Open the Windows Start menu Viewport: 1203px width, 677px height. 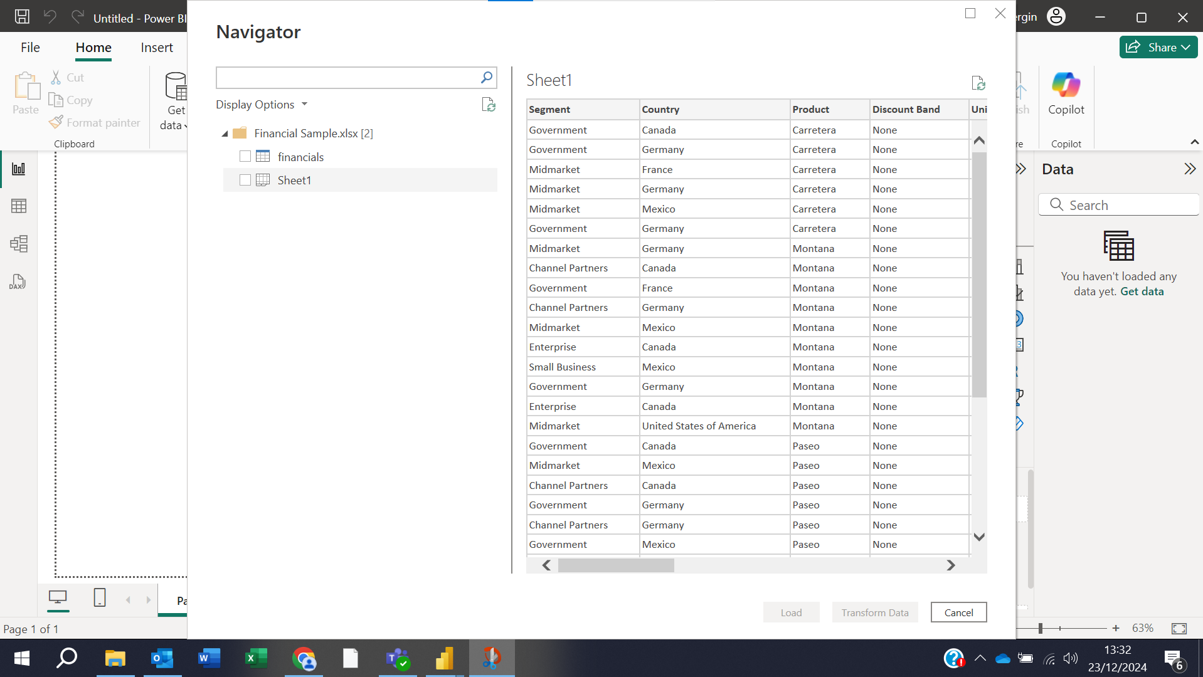22,658
